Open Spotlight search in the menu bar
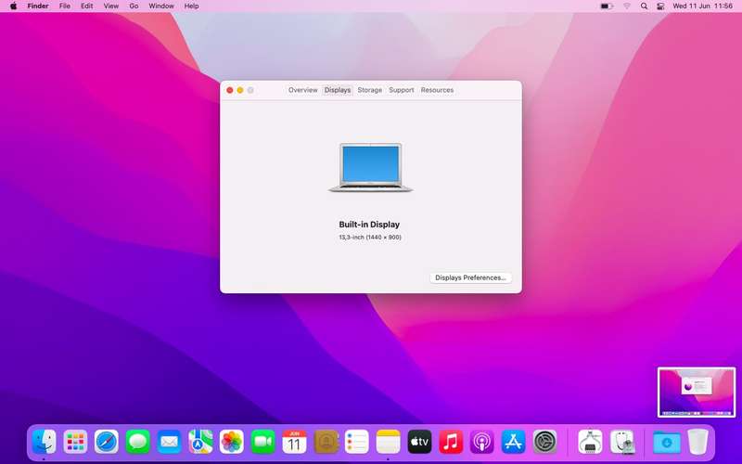This screenshot has width=742, height=464. coord(644,6)
